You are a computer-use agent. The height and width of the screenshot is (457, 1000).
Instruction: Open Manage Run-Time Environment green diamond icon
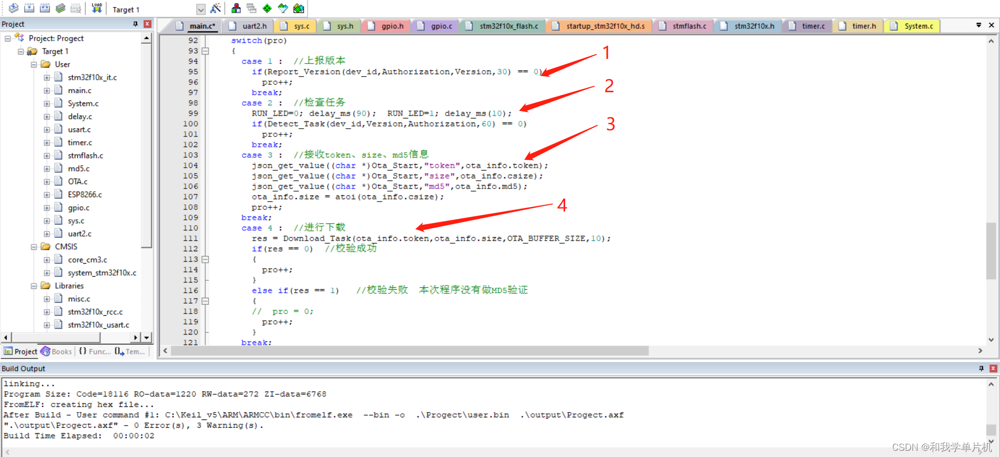click(x=267, y=8)
